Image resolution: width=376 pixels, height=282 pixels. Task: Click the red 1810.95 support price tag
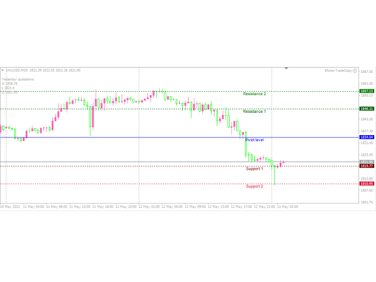pyautogui.click(x=367, y=184)
